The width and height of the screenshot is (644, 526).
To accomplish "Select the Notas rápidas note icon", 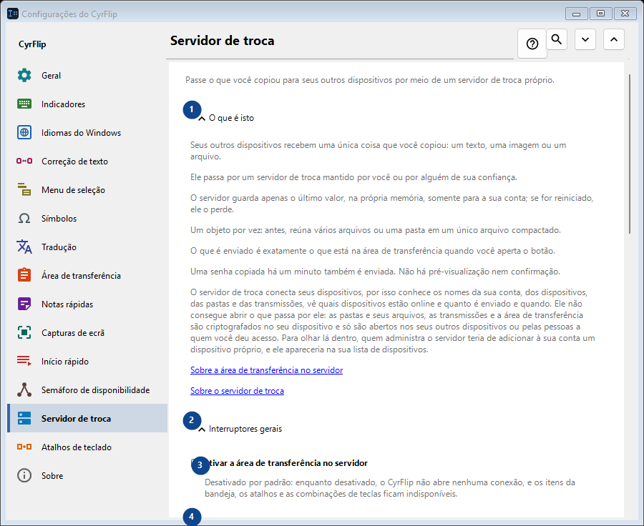I will 24,304.
